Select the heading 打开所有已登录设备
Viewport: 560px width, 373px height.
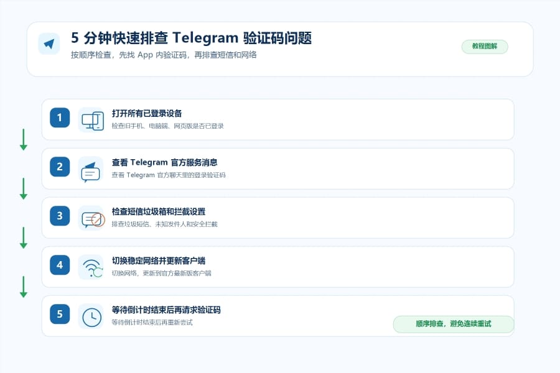click(x=147, y=114)
